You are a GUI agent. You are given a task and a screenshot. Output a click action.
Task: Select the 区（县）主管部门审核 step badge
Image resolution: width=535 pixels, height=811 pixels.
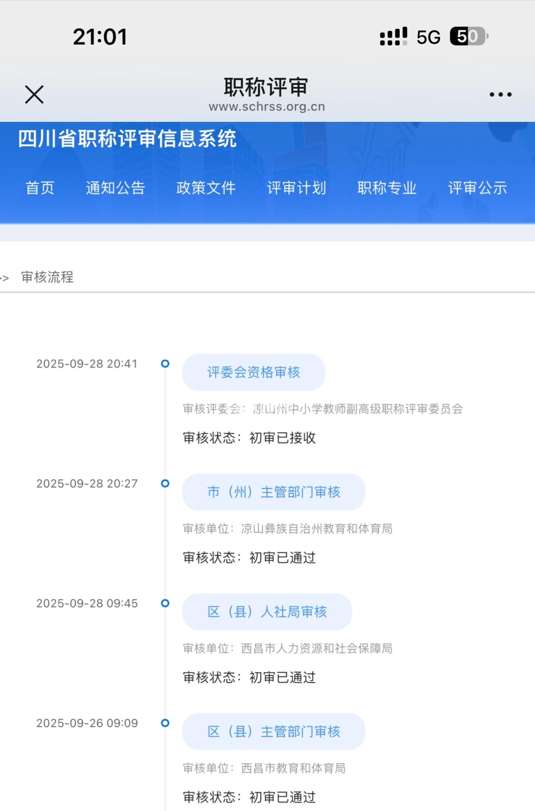274,732
